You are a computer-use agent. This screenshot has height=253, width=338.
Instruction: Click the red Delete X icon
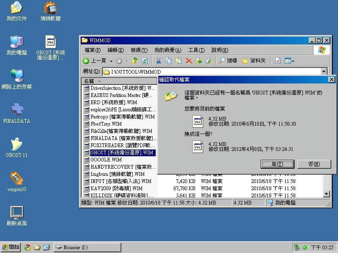point(189,61)
